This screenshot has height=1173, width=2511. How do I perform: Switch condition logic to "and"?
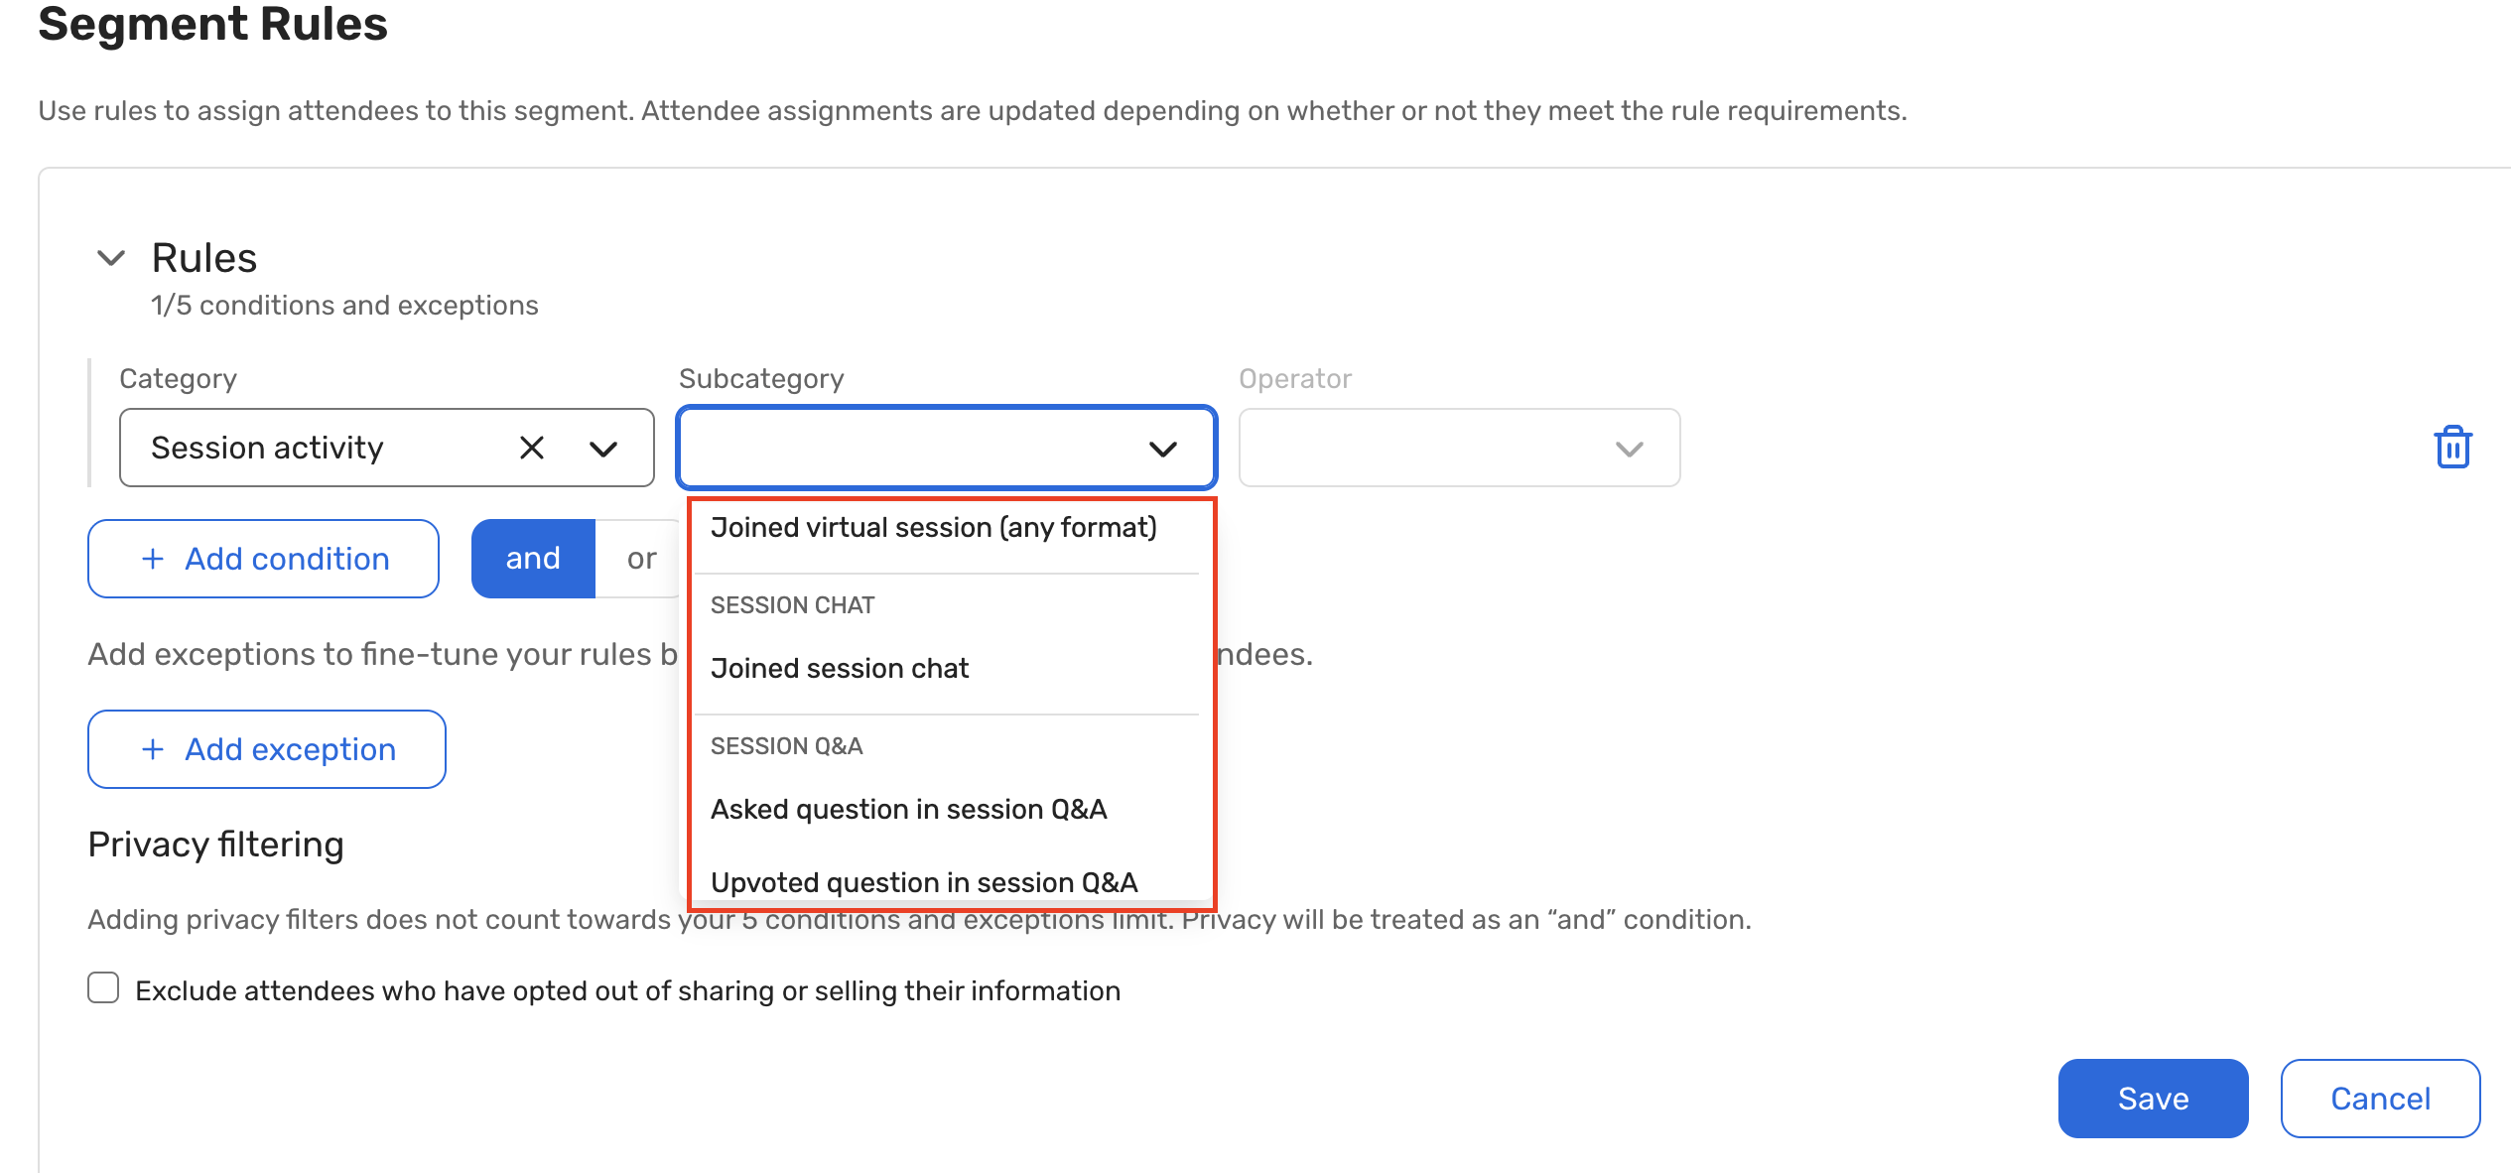533,559
